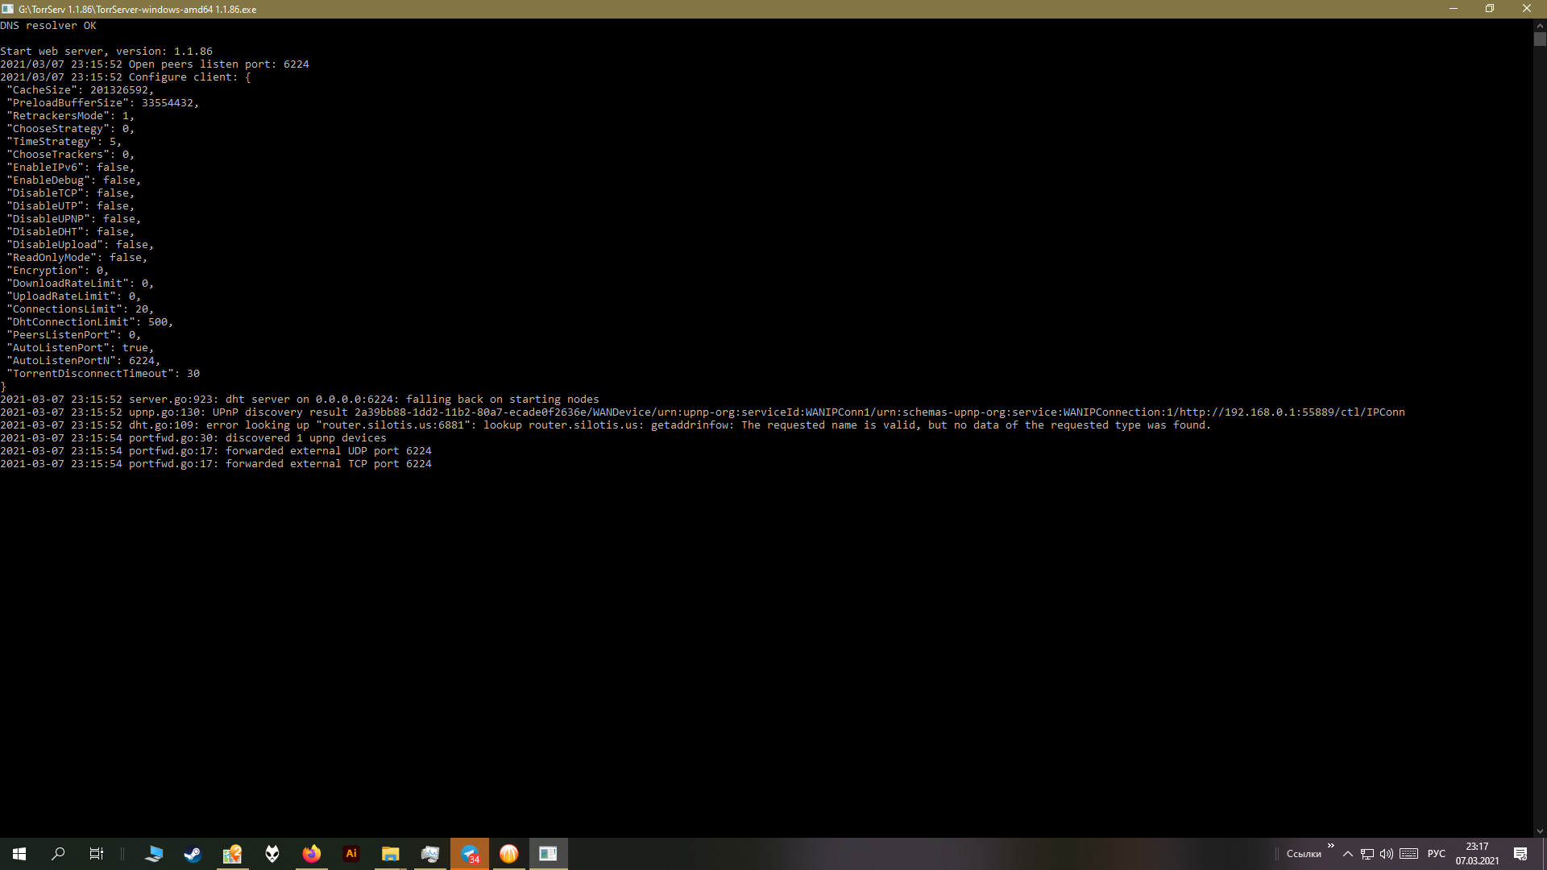Open File Explorer from the taskbar
The image size is (1547, 870).
click(391, 854)
